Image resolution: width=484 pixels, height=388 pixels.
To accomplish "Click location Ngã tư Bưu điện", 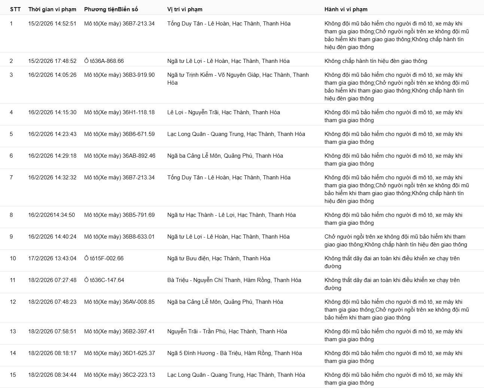I will coord(219,258).
